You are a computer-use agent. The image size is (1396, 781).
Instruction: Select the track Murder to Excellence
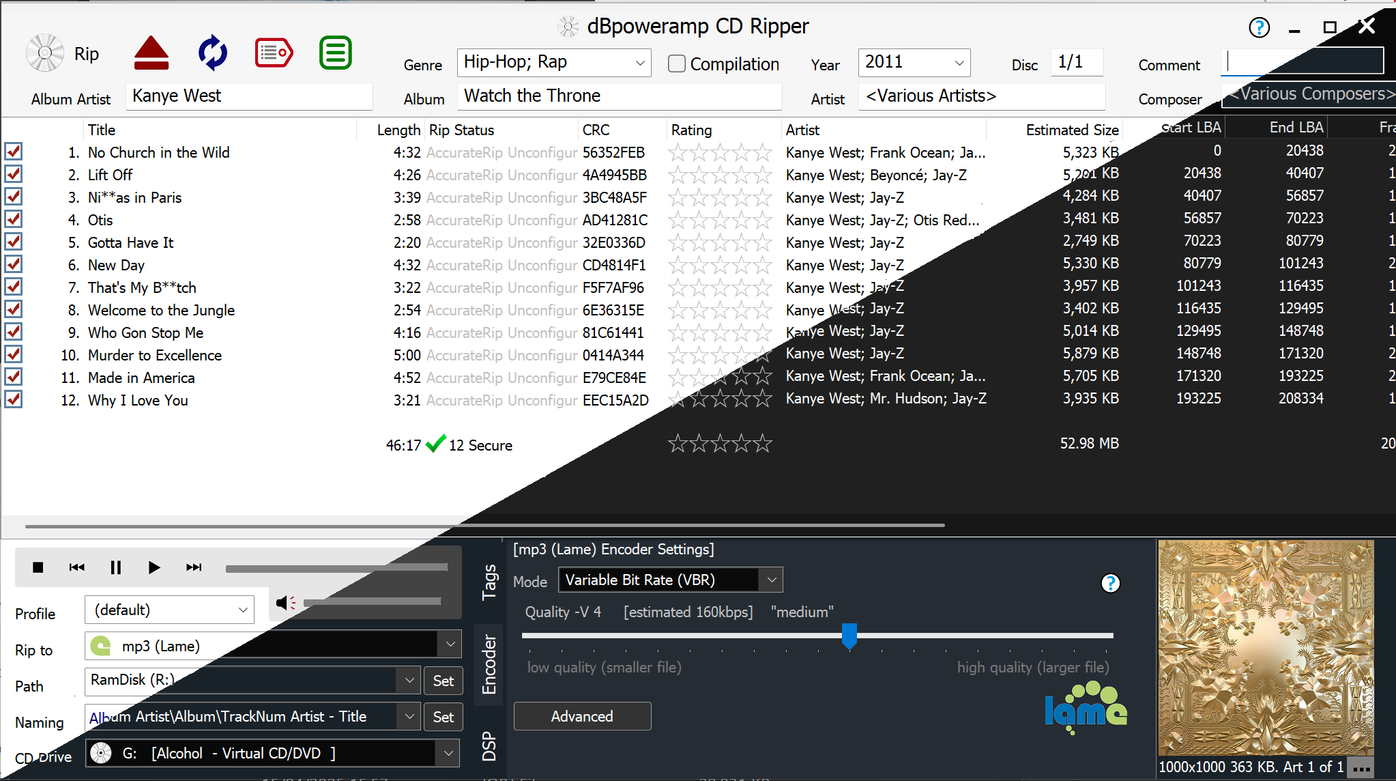point(155,355)
